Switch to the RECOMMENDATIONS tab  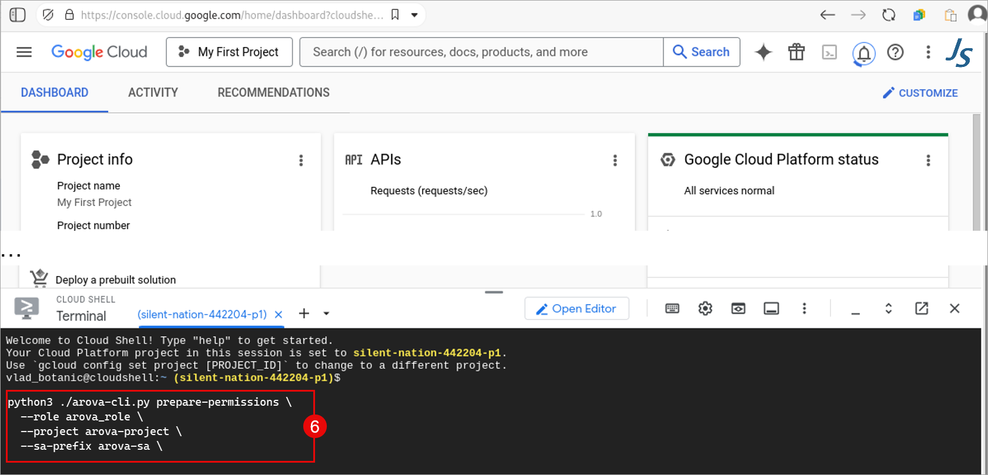273,93
